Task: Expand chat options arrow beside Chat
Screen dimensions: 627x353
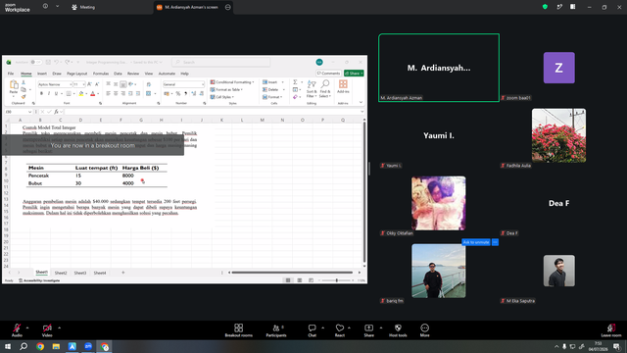Action: (x=322, y=328)
